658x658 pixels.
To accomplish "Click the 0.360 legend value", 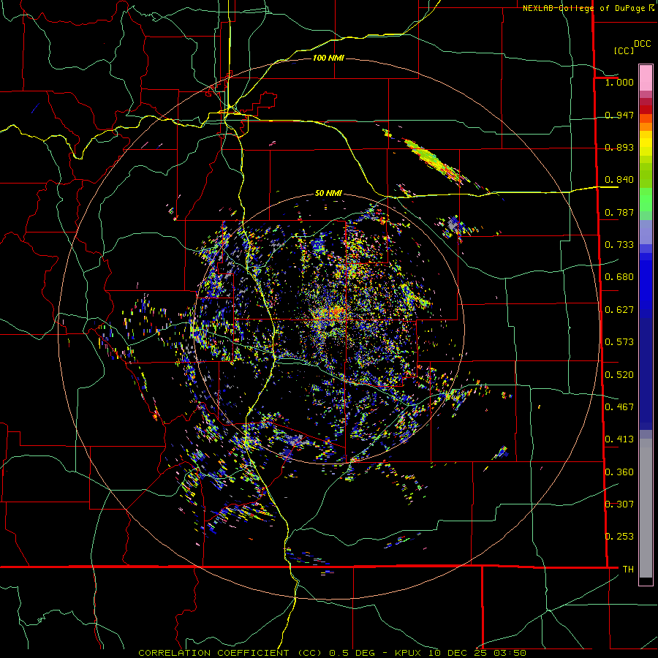I will click(x=619, y=472).
